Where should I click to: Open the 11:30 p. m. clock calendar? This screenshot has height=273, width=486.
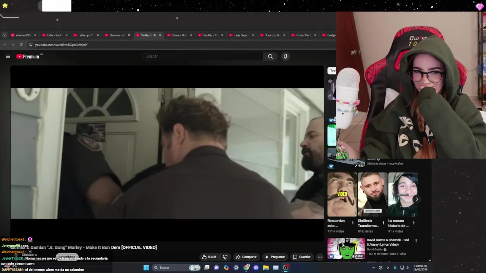point(421,268)
